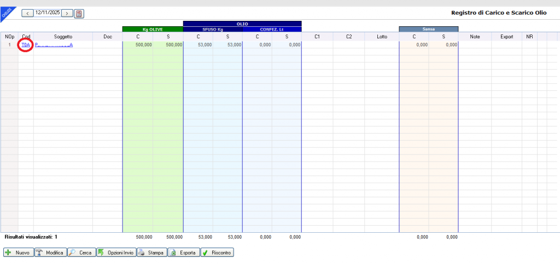Click the green Kg OLIVE group header

pos(153,30)
